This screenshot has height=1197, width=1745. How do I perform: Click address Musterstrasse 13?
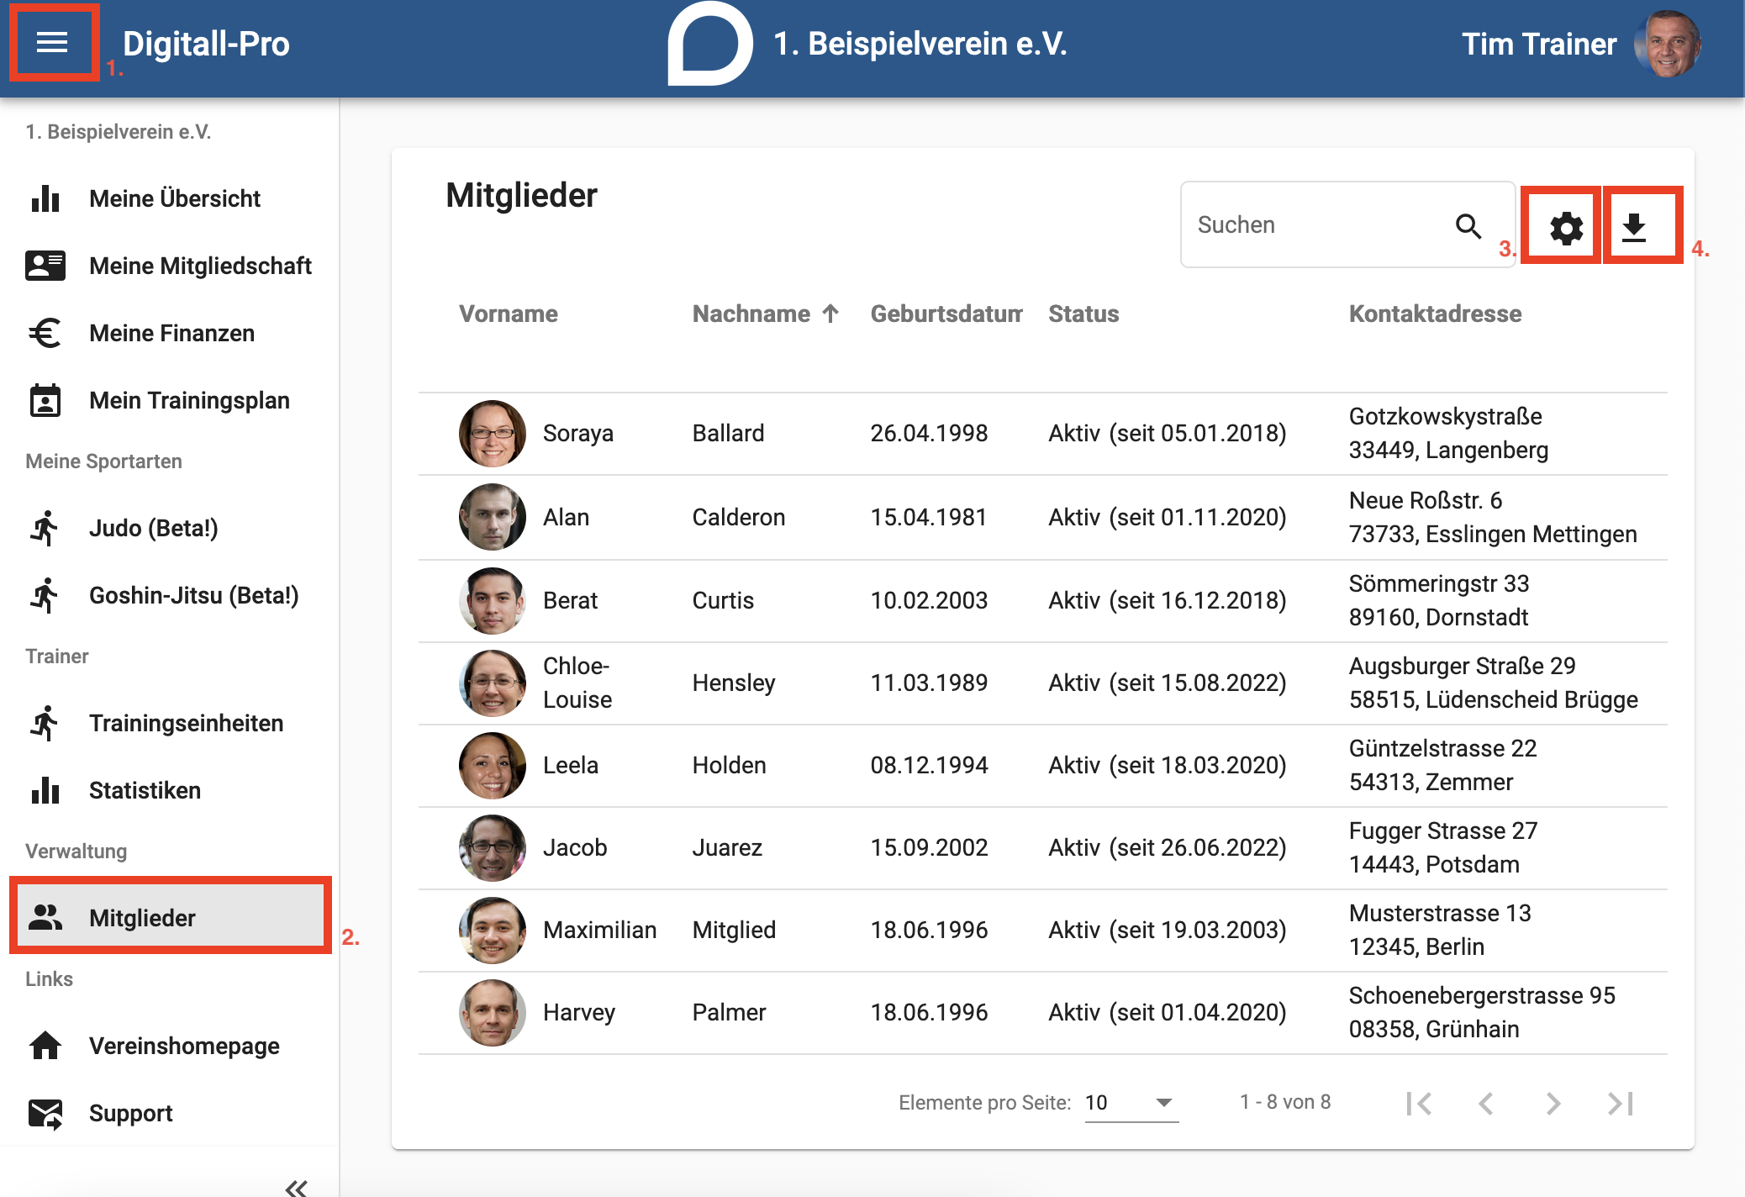[x=1440, y=913]
